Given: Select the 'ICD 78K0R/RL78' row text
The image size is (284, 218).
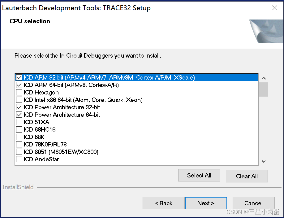Looking at the screenshot, I should tap(45, 144).
